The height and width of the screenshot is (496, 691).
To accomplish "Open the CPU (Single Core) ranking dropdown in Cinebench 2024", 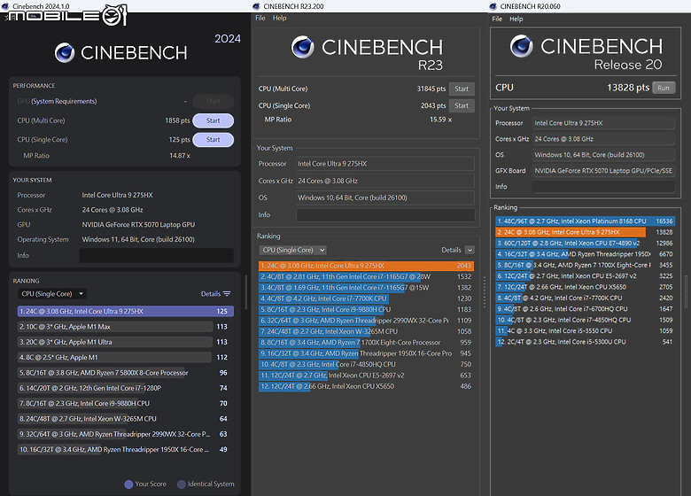I will [51, 294].
